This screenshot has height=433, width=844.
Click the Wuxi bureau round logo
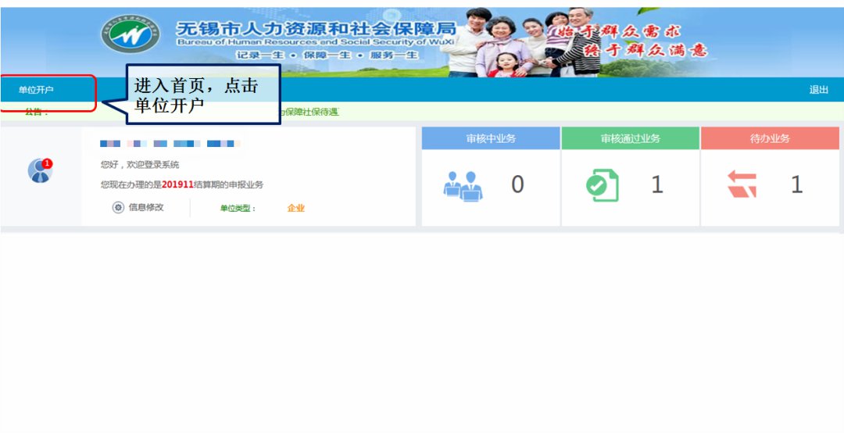pyautogui.click(x=131, y=34)
